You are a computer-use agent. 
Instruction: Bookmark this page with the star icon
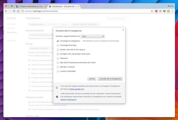pyautogui.click(x=152, y=11)
